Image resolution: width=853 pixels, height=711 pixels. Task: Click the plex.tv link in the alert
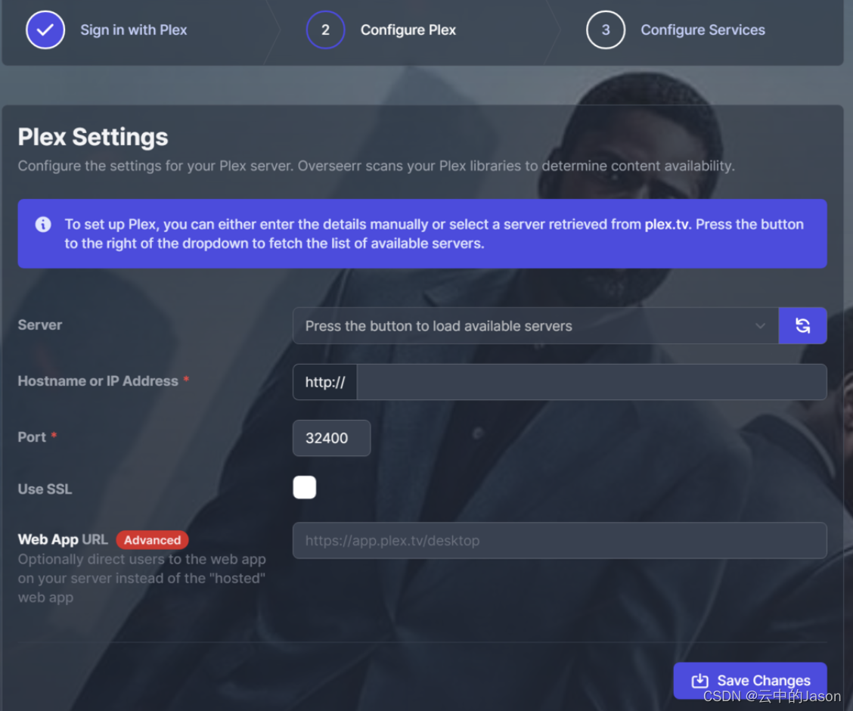click(x=665, y=225)
